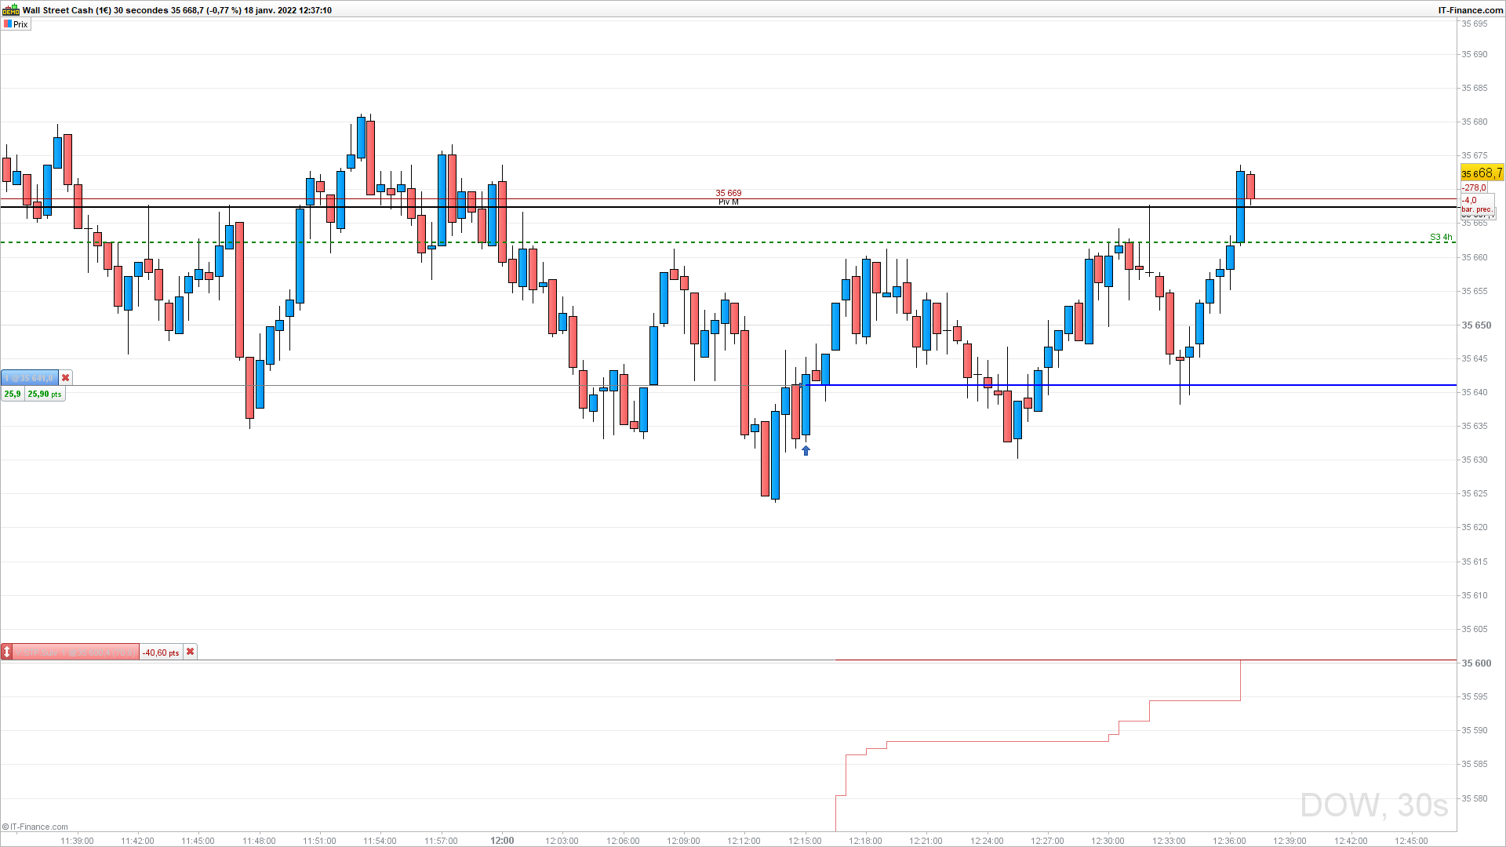Image resolution: width=1506 pixels, height=847 pixels.
Task: Click the -40,60 pts stop distance label
Action: 161,653
